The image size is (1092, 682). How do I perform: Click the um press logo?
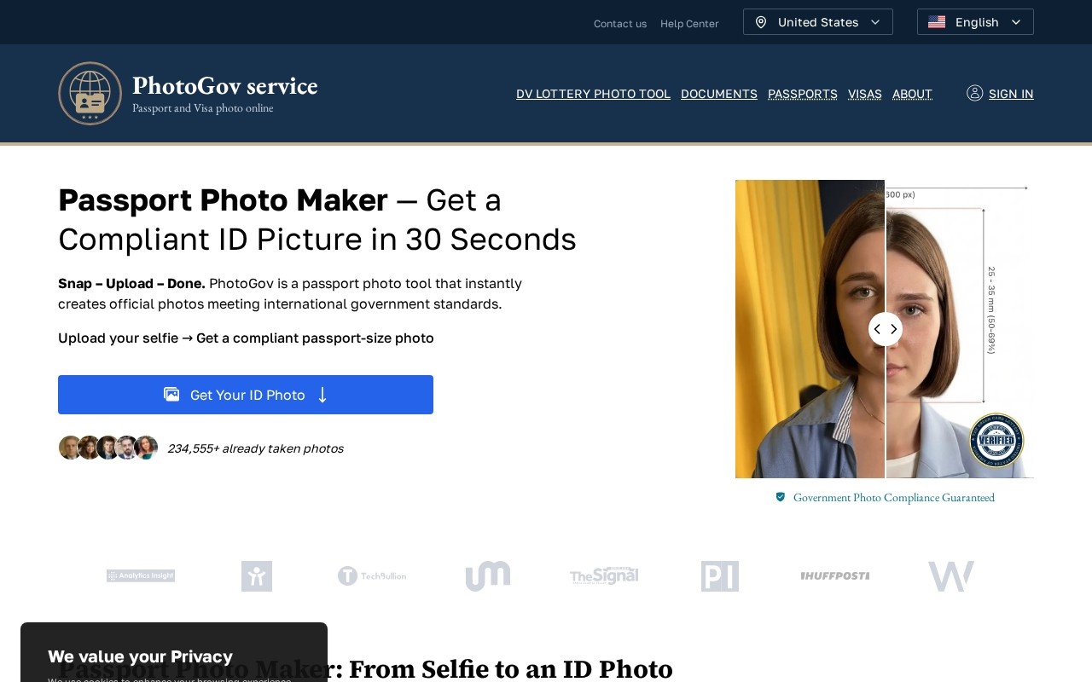point(488,576)
